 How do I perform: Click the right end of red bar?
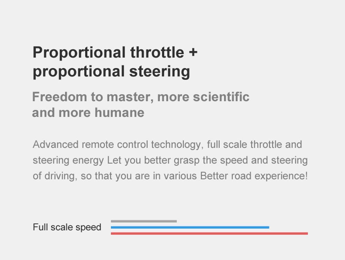click(x=307, y=233)
